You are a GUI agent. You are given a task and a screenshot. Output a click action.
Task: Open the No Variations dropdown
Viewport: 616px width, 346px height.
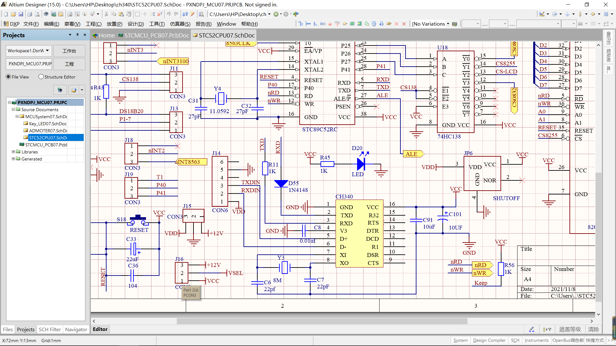tap(448, 24)
